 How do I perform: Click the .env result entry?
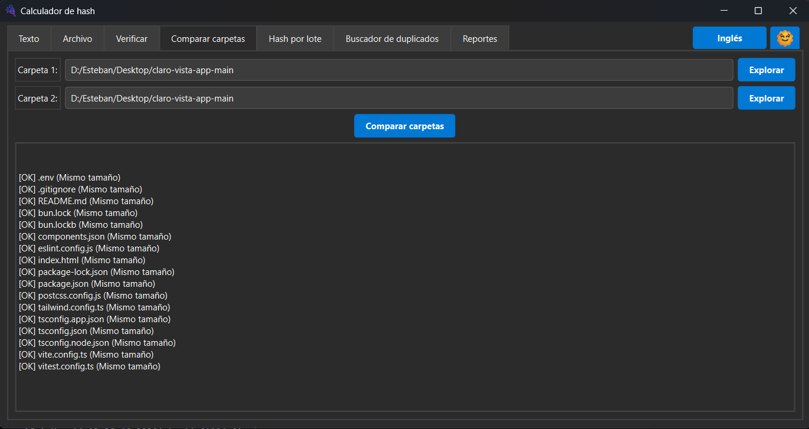pyautogui.click(x=70, y=178)
